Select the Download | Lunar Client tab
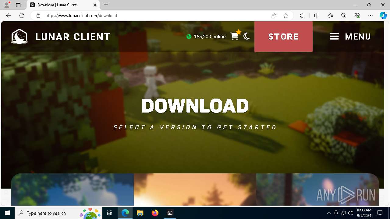Viewport: 390px width, 219px height. click(x=63, y=5)
